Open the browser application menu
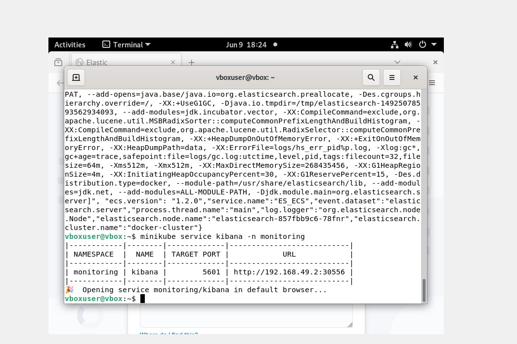Image resolution: width=517 pixels, height=344 pixels. (432, 83)
